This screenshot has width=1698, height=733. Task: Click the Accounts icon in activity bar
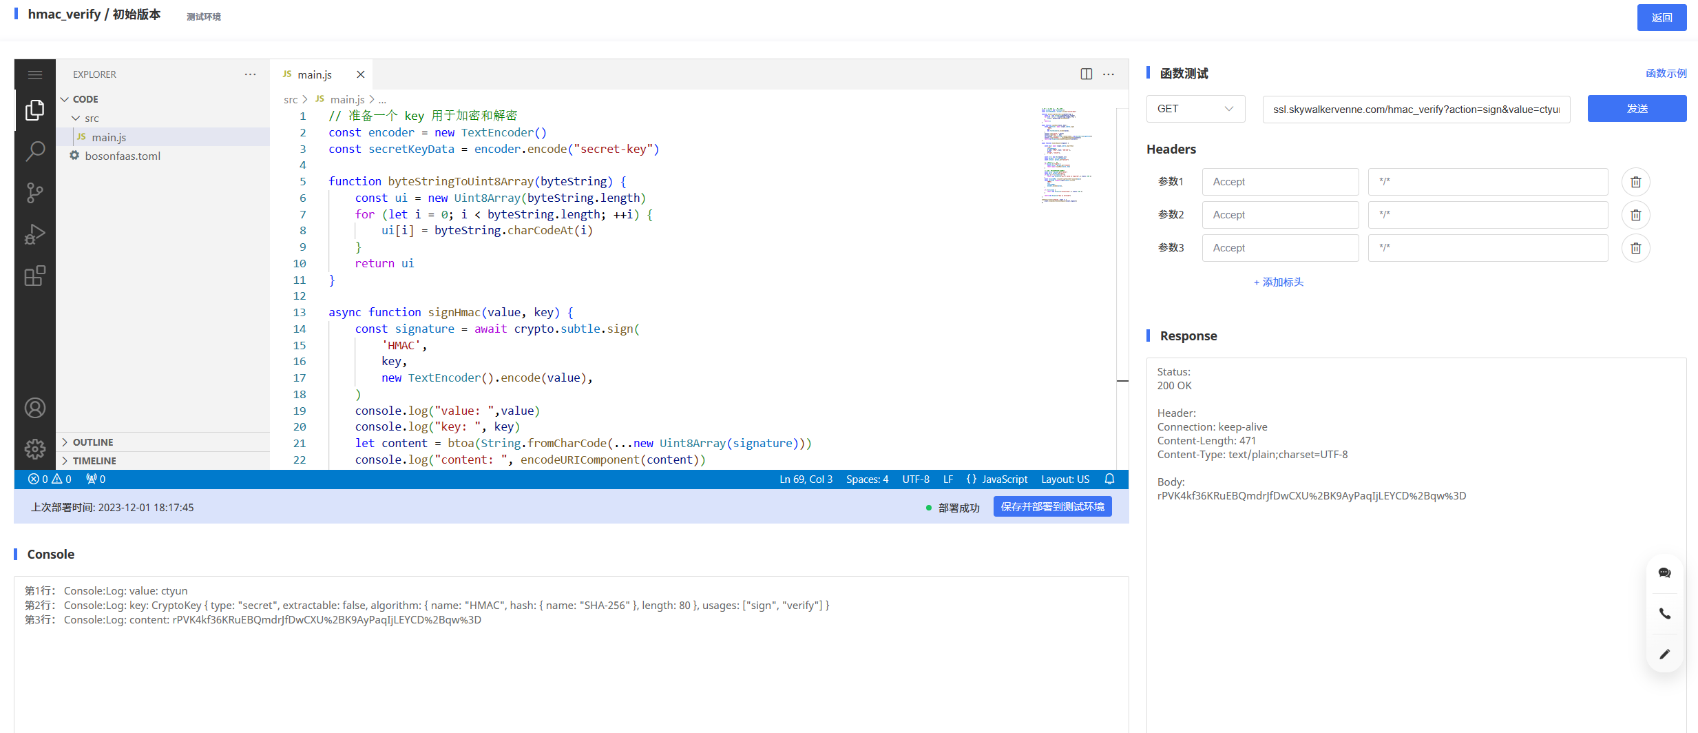[34, 408]
